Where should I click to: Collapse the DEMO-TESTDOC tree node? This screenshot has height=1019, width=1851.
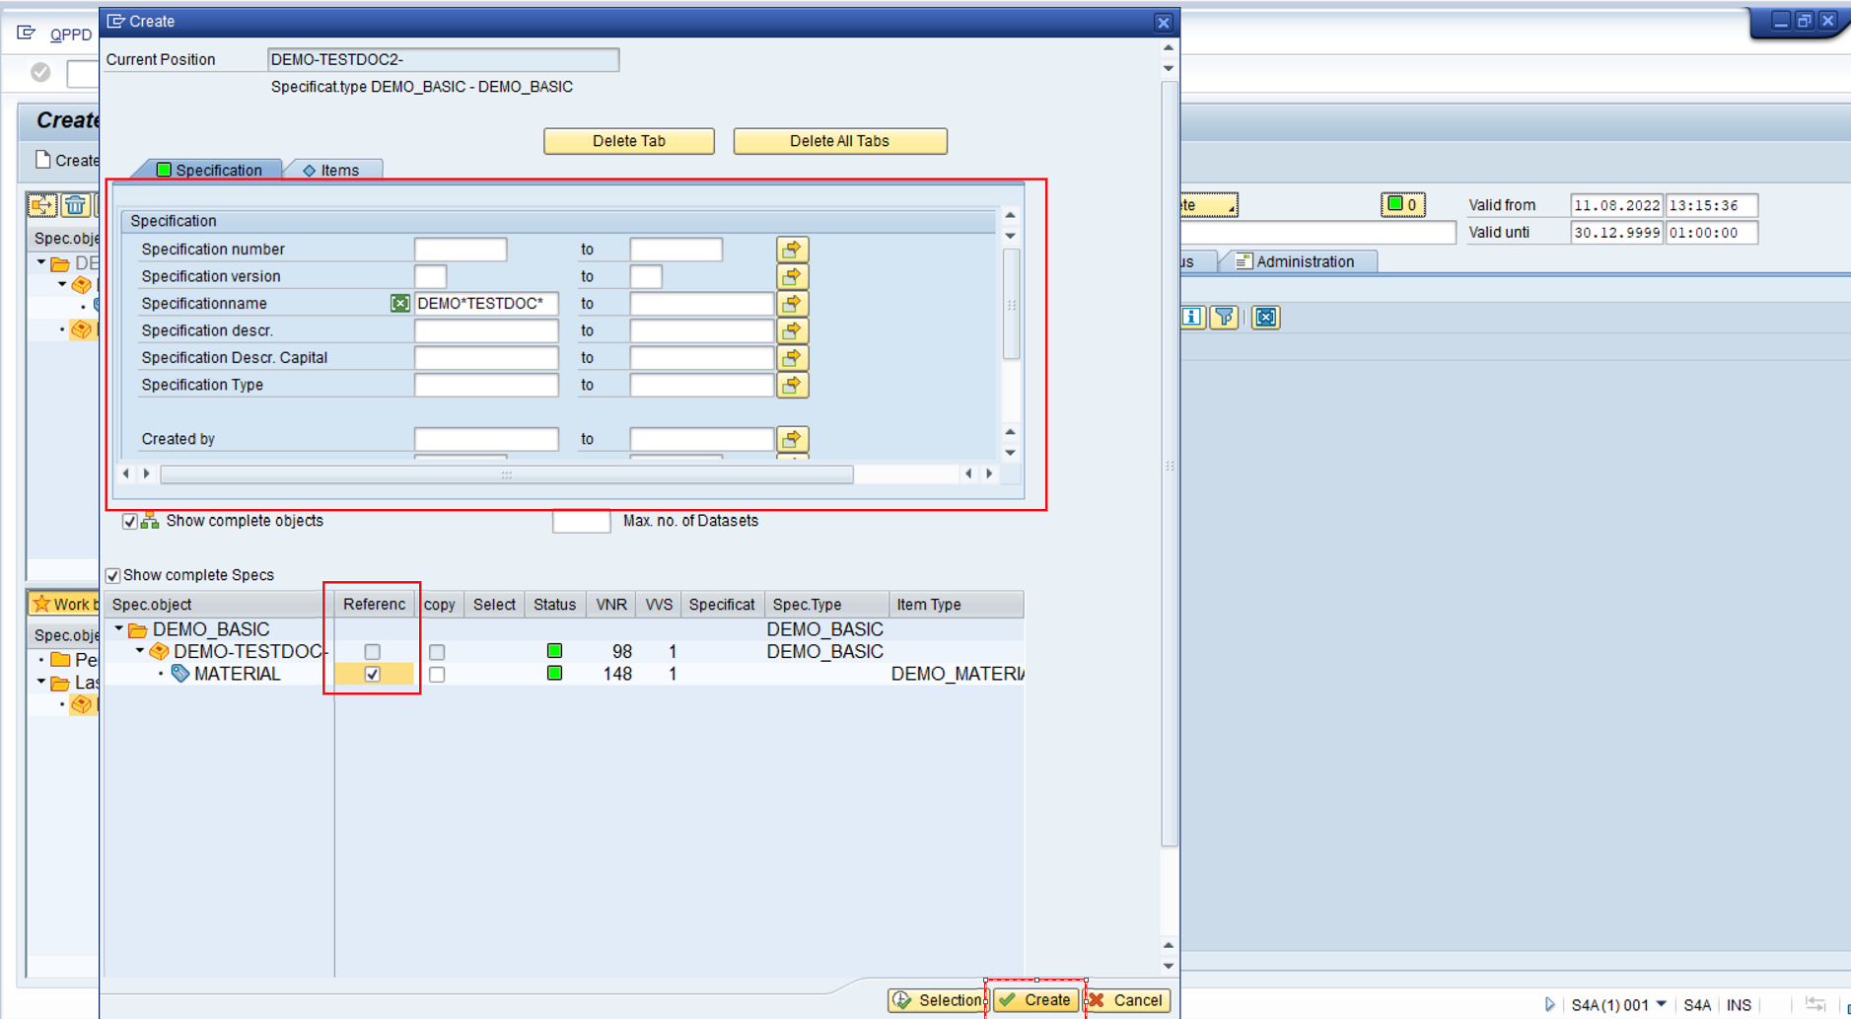140,651
